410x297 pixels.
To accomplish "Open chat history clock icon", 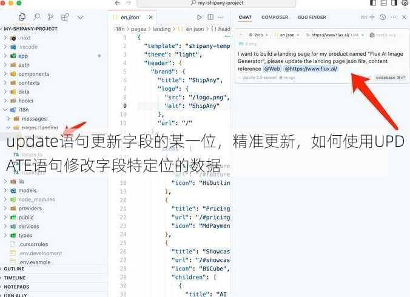I will (x=383, y=17).
